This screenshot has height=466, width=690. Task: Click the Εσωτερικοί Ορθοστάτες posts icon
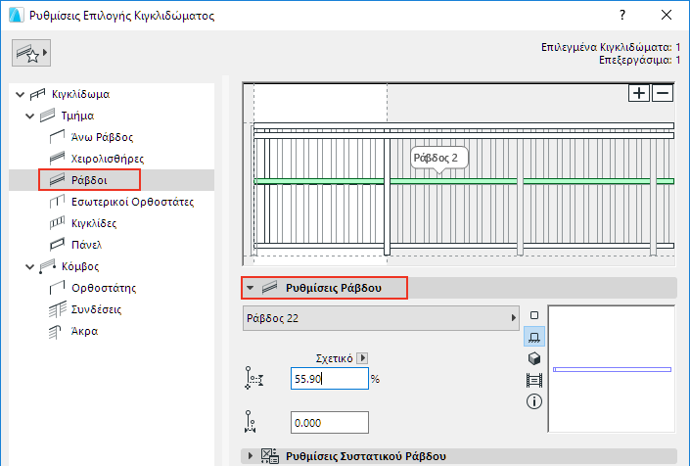57,202
